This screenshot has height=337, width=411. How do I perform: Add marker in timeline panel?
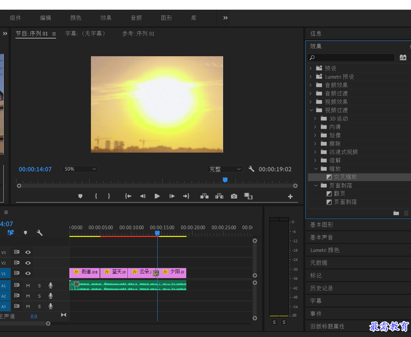click(x=25, y=233)
